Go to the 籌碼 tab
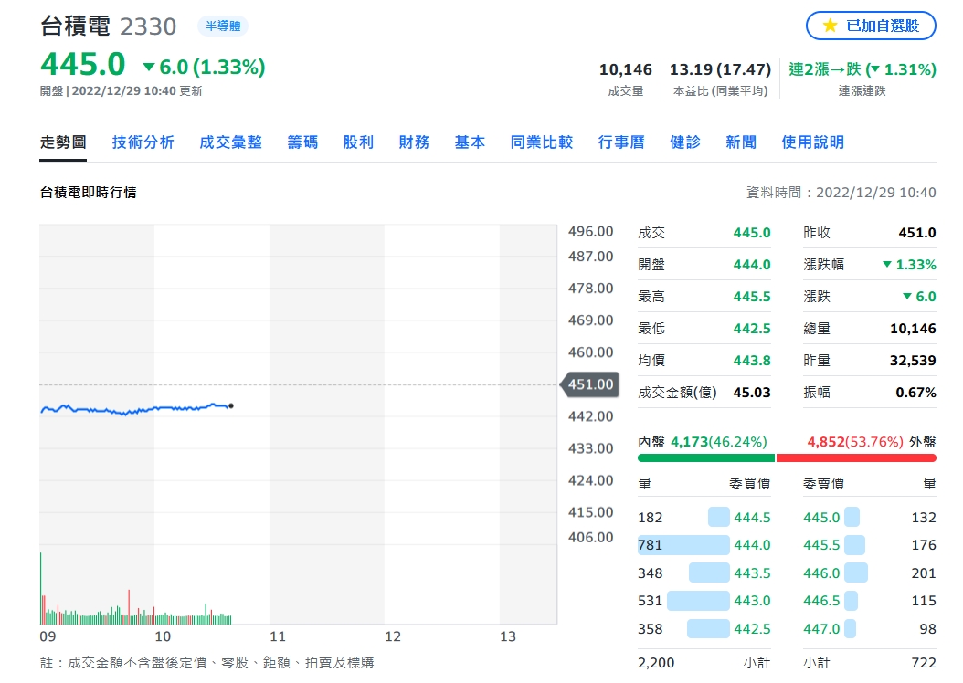 click(x=302, y=142)
